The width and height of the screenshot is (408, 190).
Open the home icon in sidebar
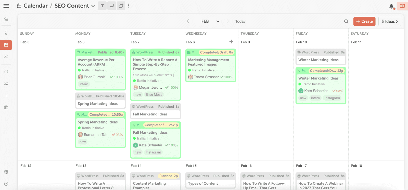(6, 20)
